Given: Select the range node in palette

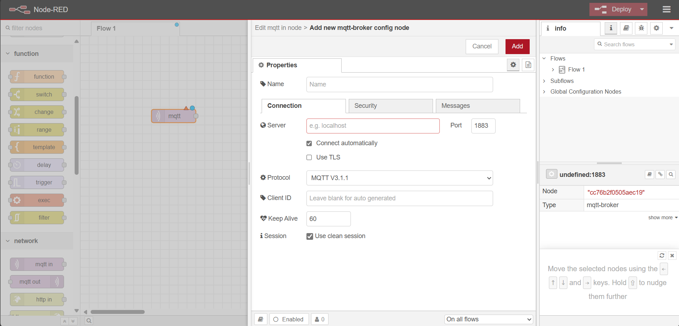Looking at the screenshot, I should tap(37, 130).
